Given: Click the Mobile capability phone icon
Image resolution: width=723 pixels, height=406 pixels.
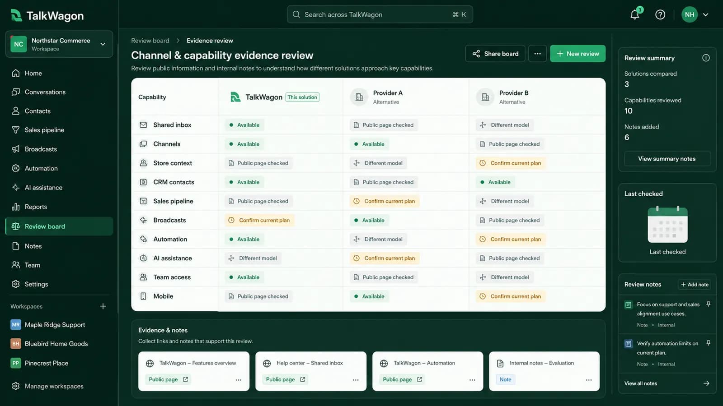Looking at the screenshot, I should 143,296.
